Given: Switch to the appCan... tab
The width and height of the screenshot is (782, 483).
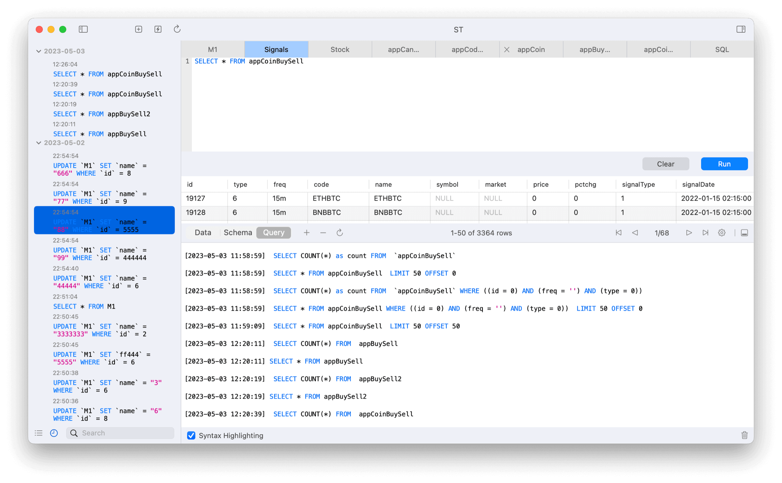Looking at the screenshot, I should coord(404,49).
